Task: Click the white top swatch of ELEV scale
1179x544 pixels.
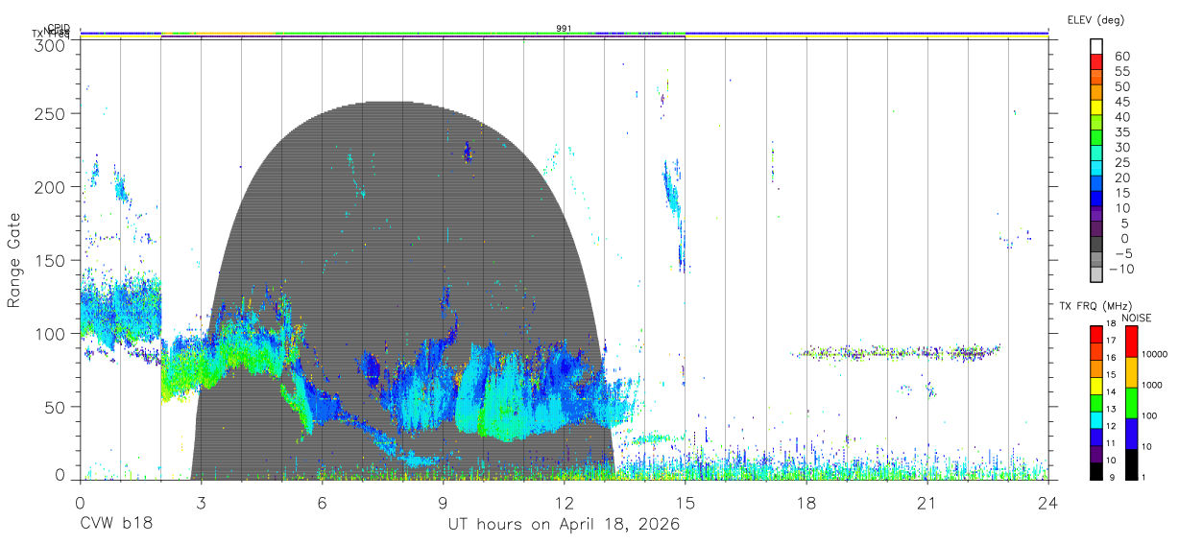Action: pyautogui.click(x=1096, y=46)
